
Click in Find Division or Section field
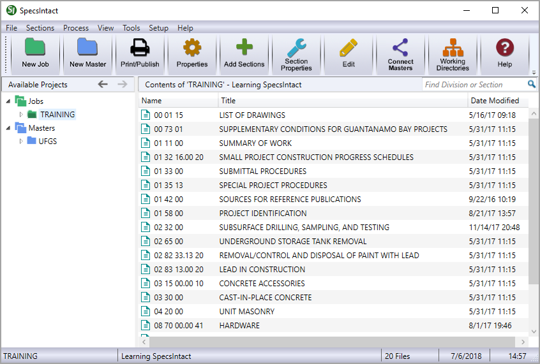(x=474, y=84)
